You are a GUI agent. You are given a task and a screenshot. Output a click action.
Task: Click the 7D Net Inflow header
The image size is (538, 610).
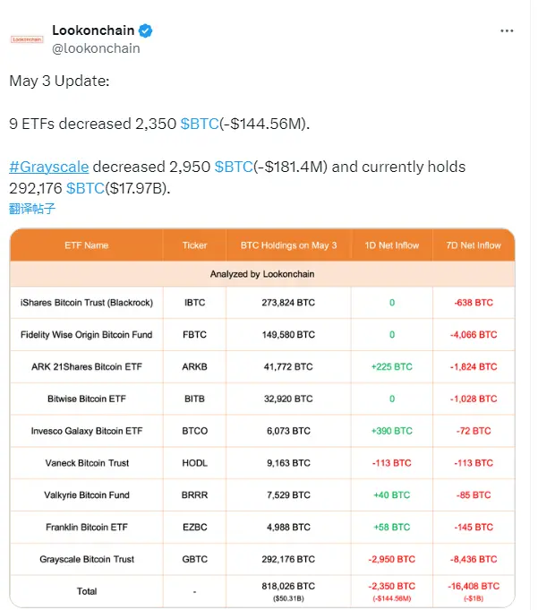(x=474, y=245)
